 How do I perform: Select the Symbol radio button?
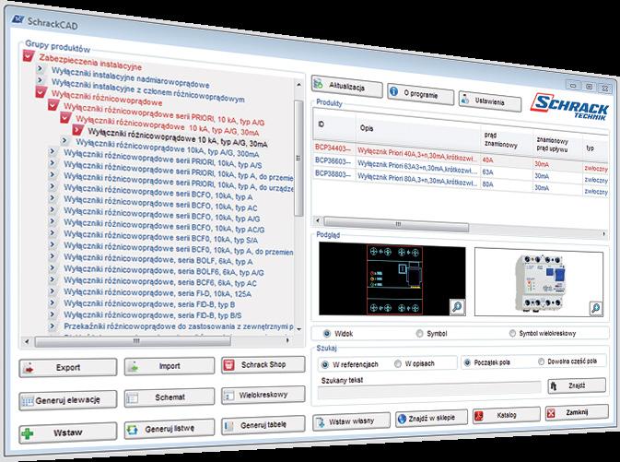coord(419,334)
